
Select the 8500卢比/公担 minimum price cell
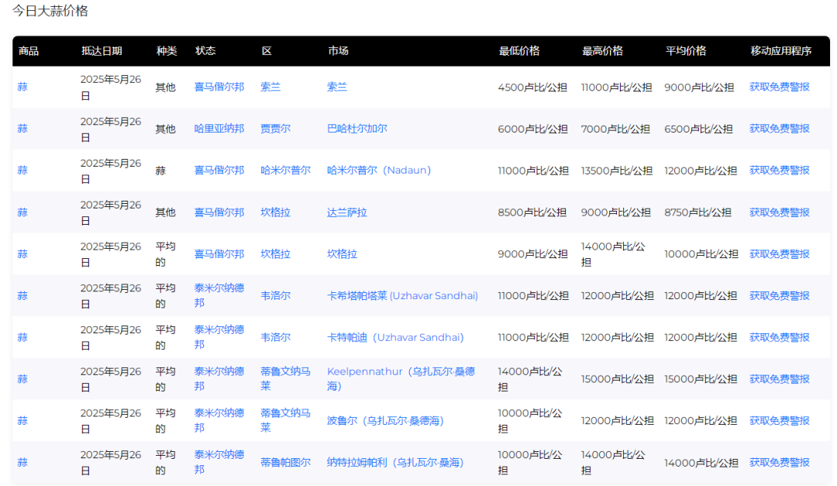[x=532, y=212]
